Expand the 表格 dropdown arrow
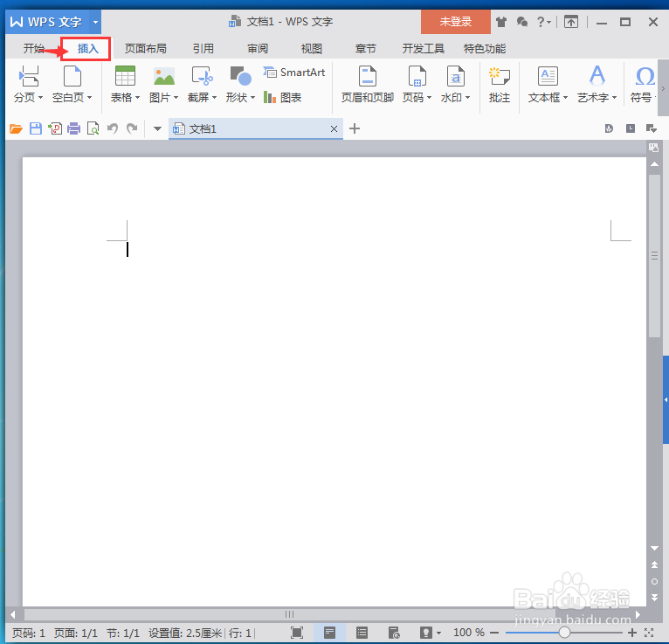This screenshot has height=644, width=669. (137, 98)
